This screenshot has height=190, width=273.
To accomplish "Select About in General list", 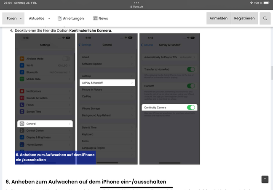I will click(107, 57).
